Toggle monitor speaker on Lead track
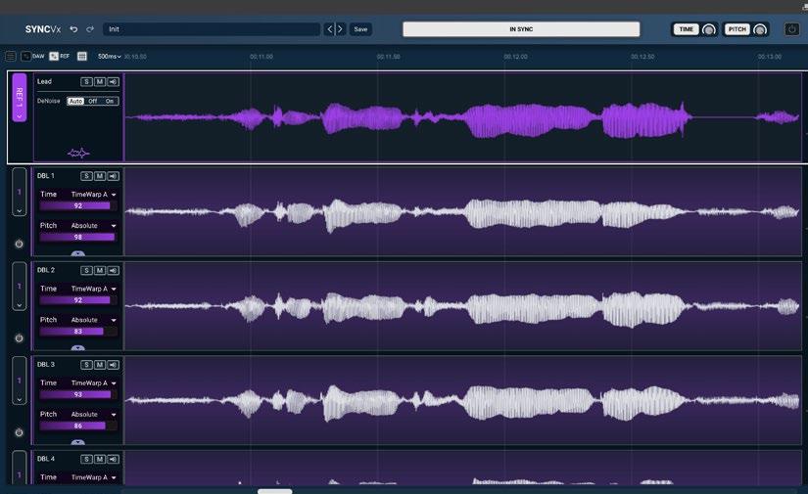The height and width of the screenshot is (494, 808). click(x=114, y=82)
